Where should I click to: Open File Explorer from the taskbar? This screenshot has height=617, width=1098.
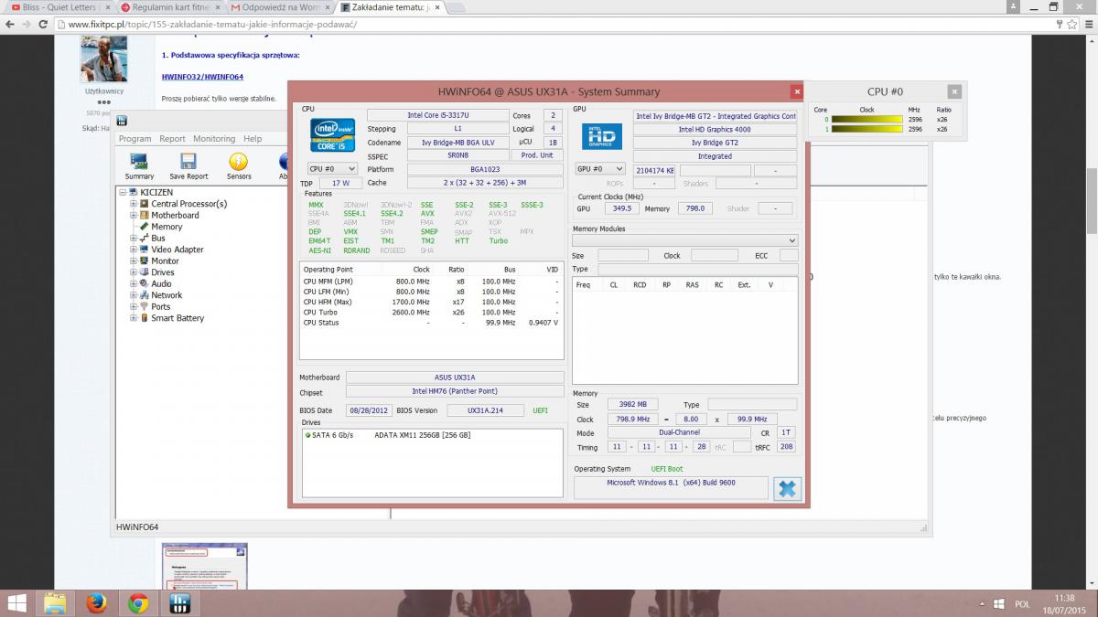tap(55, 603)
